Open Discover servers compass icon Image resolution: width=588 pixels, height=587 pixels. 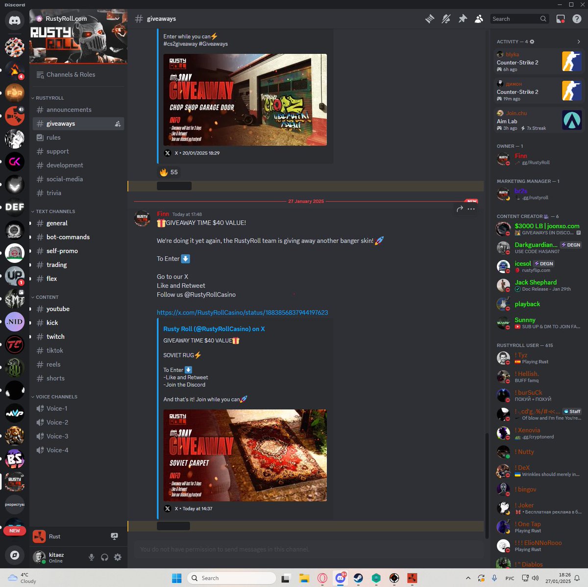click(x=15, y=555)
